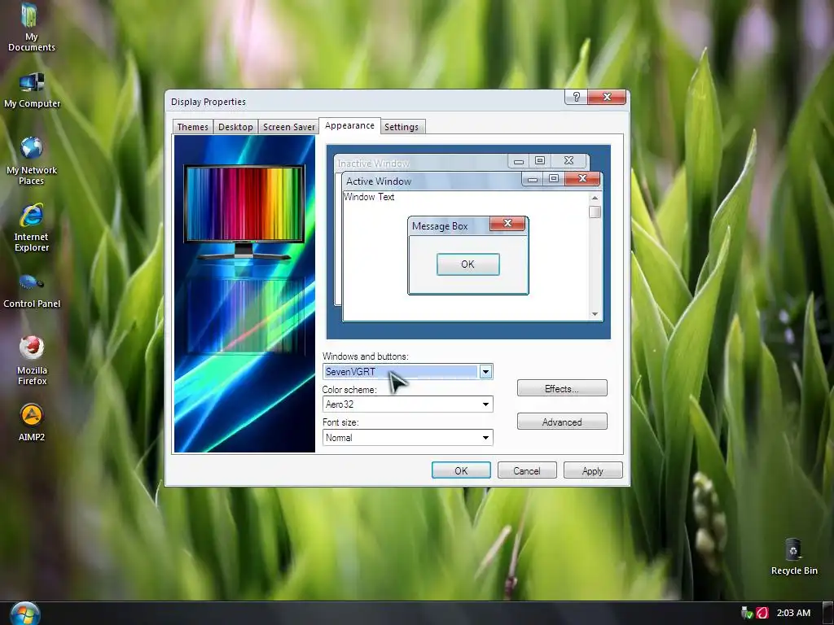Select the Recycle Bin icon
The image size is (834, 625).
(793, 557)
